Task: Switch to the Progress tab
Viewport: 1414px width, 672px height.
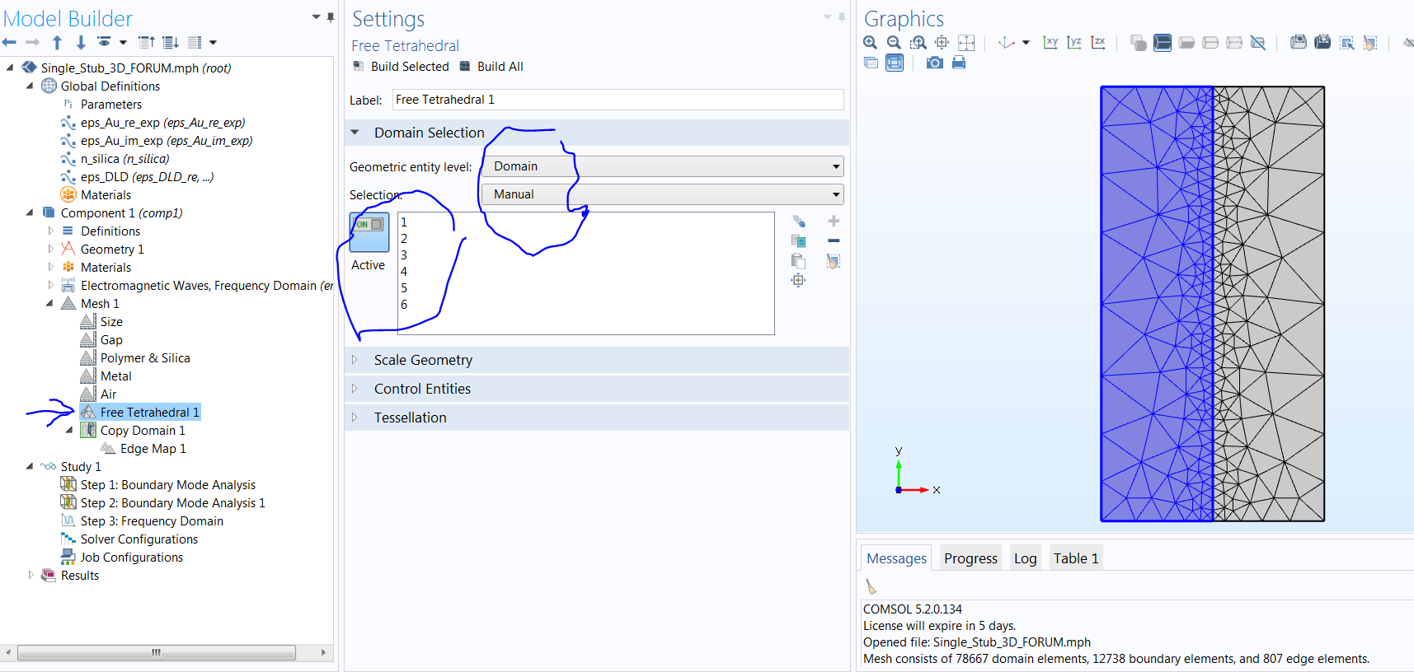Action: 970,558
